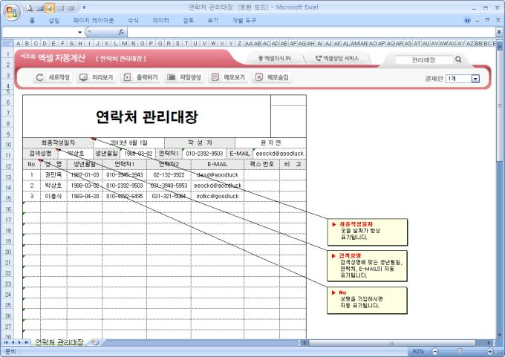This screenshot has height=357, width=505.
Task: Click row header 13
Action: (8, 177)
